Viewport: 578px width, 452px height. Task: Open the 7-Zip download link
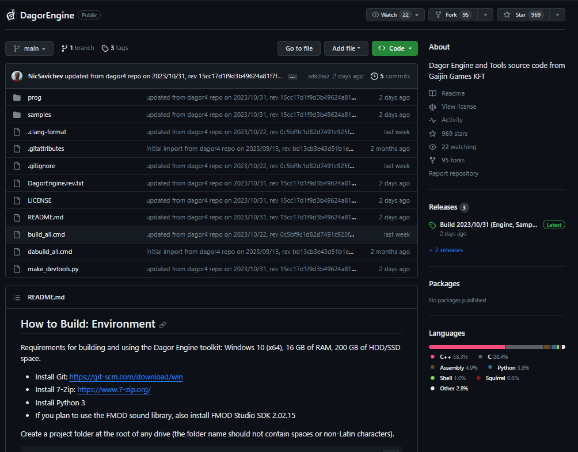113,389
